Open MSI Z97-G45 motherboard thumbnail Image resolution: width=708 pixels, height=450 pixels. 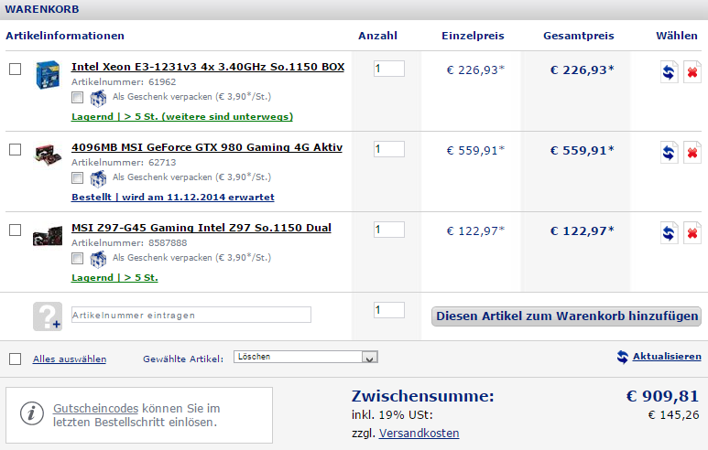click(x=48, y=235)
